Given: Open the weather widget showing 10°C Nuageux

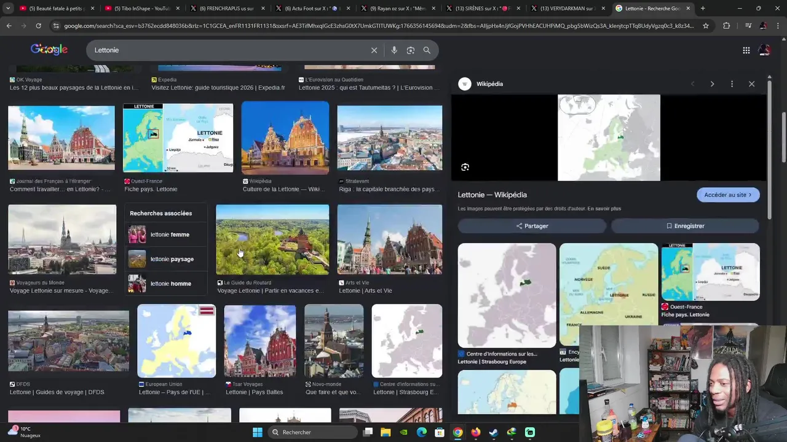Looking at the screenshot, I should [25, 432].
